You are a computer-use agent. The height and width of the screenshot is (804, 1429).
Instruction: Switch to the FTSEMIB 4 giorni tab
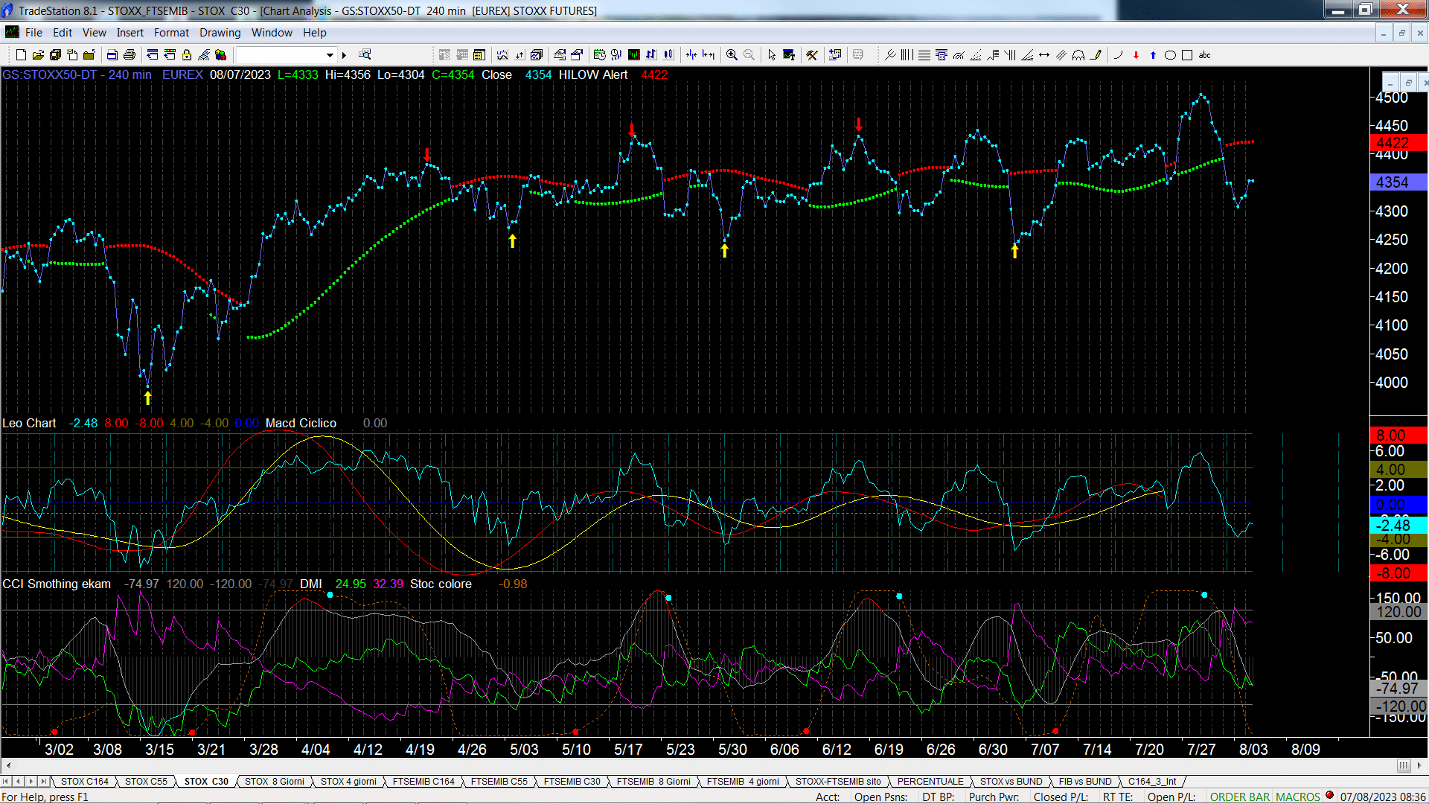point(743,782)
